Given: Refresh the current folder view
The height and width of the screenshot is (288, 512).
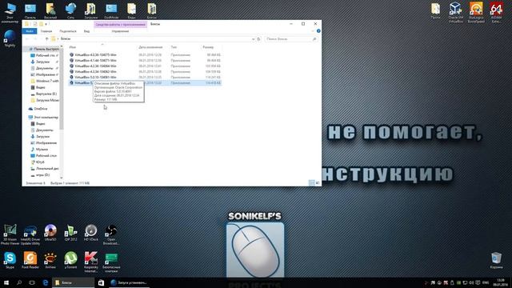Looking at the screenshot, I should pos(258,39).
